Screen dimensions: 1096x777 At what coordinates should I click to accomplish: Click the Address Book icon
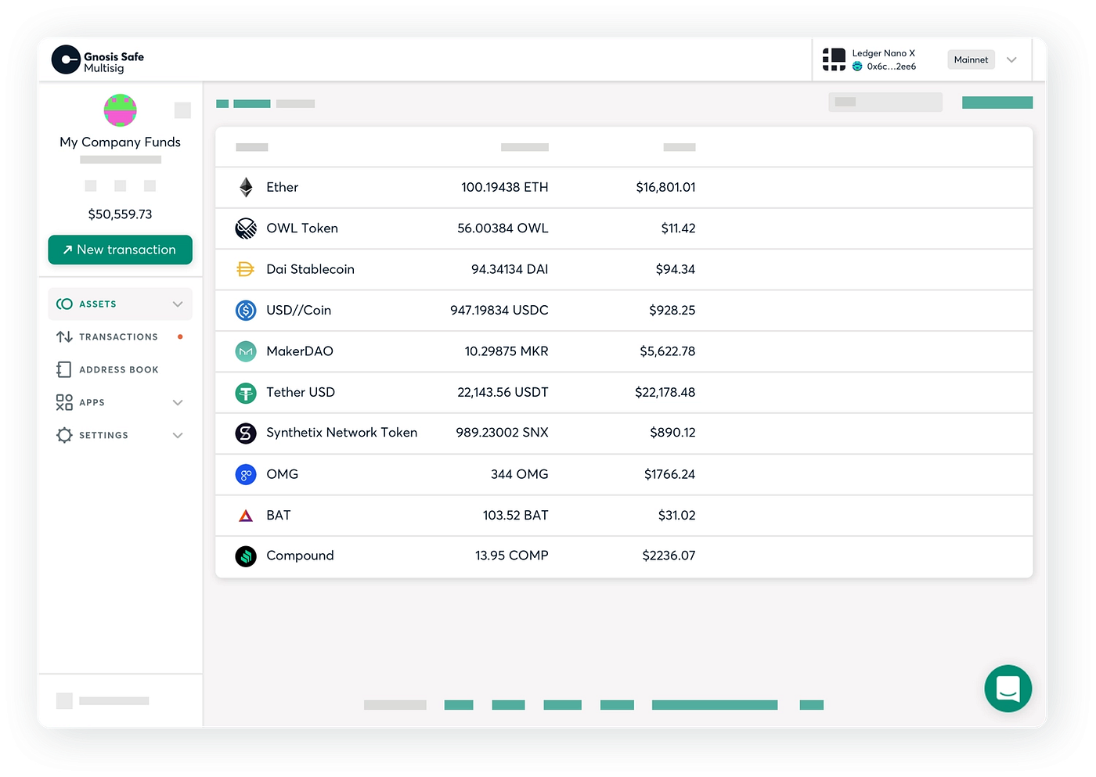click(64, 369)
